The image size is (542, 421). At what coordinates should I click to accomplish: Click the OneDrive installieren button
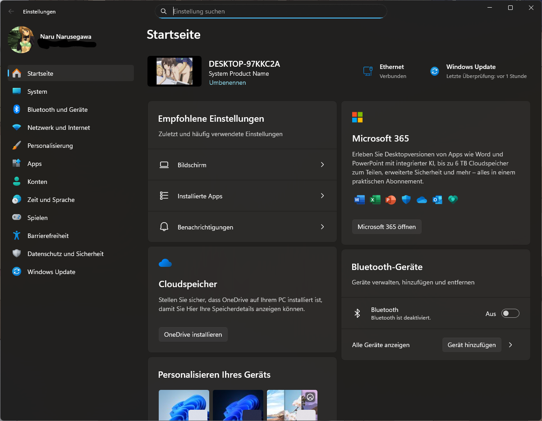click(x=193, y=334)
